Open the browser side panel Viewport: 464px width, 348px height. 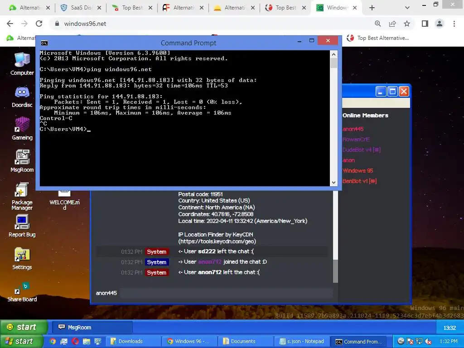pyautogui.click(x=425, y=24)
